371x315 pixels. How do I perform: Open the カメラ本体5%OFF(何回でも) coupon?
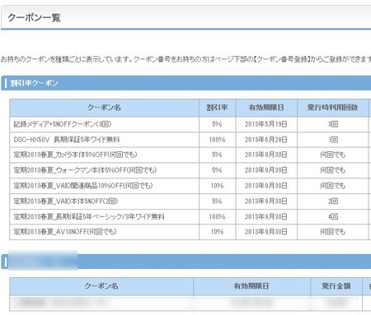point(75,155)
